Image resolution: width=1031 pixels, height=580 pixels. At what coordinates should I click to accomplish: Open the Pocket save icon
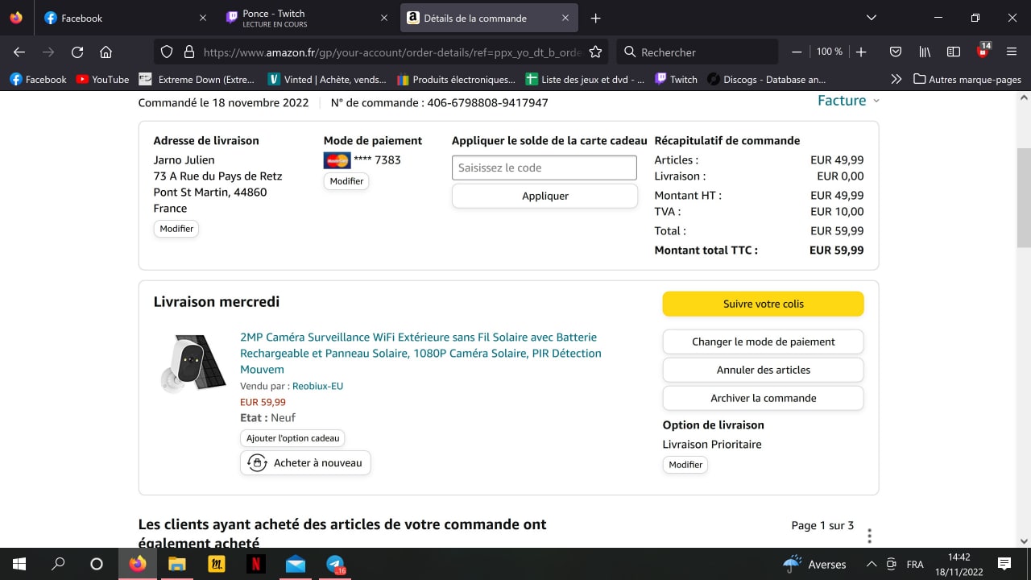pyautogui.click(x=895, y=52)
